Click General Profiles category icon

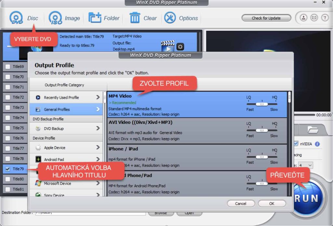pos(38,109)
